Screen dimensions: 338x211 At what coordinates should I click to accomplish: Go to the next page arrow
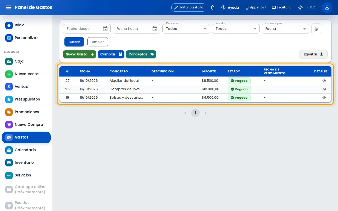coord(205,113)
